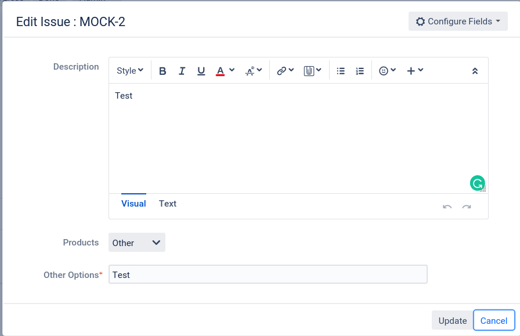The image size is (520, 336).
Task: Click inside the Description text area
Action: (x=298, y=138)
